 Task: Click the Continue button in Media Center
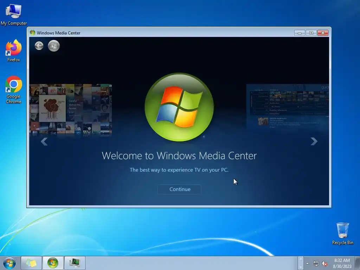(x=179, y=189)
